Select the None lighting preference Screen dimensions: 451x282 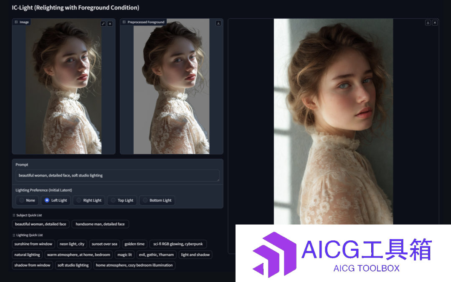[27, 200]
